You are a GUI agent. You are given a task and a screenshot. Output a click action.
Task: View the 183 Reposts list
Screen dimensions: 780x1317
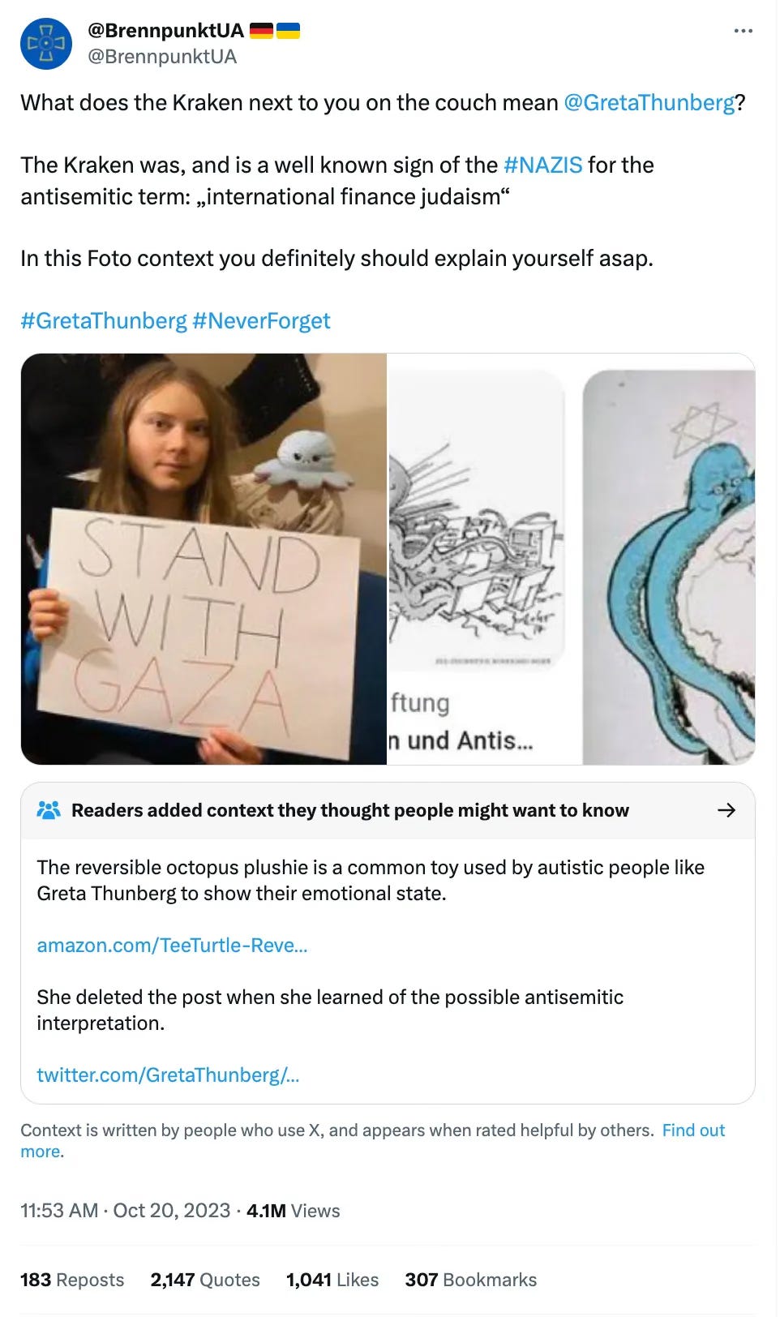tap(72, 1280)
